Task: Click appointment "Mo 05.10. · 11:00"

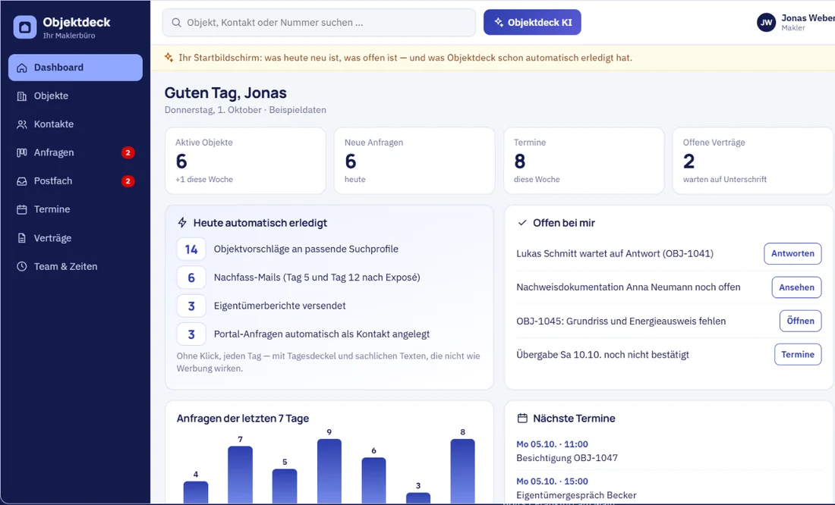Action: coord(552,444)
